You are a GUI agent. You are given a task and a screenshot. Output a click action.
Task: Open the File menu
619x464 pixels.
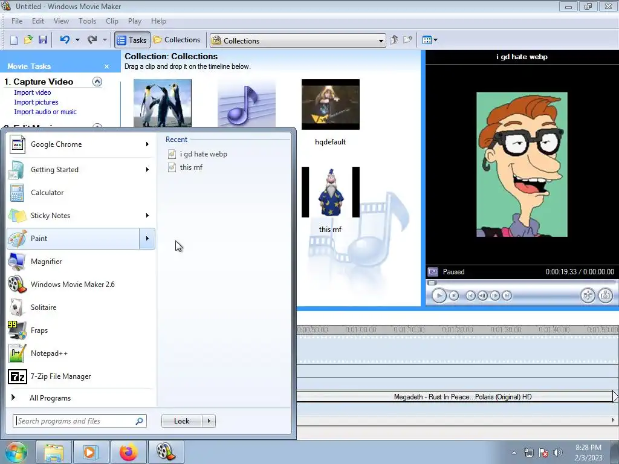click(x=17, y=21)
